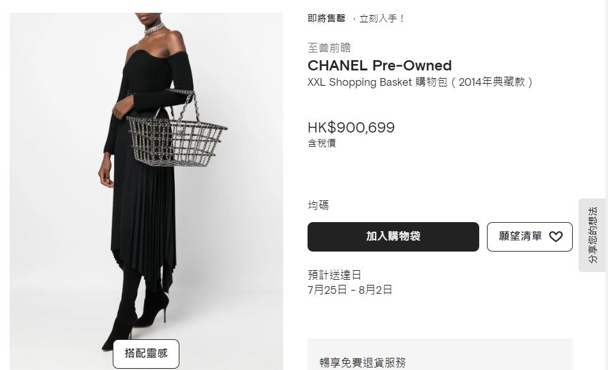Click the 至善前瞻 label above the brand

[329, 47]
